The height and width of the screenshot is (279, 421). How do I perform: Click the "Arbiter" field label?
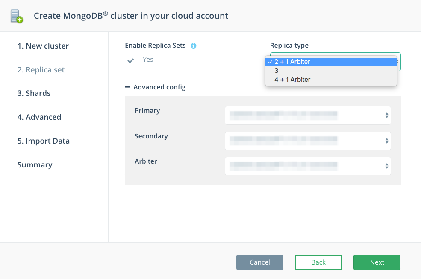point(146,161)
